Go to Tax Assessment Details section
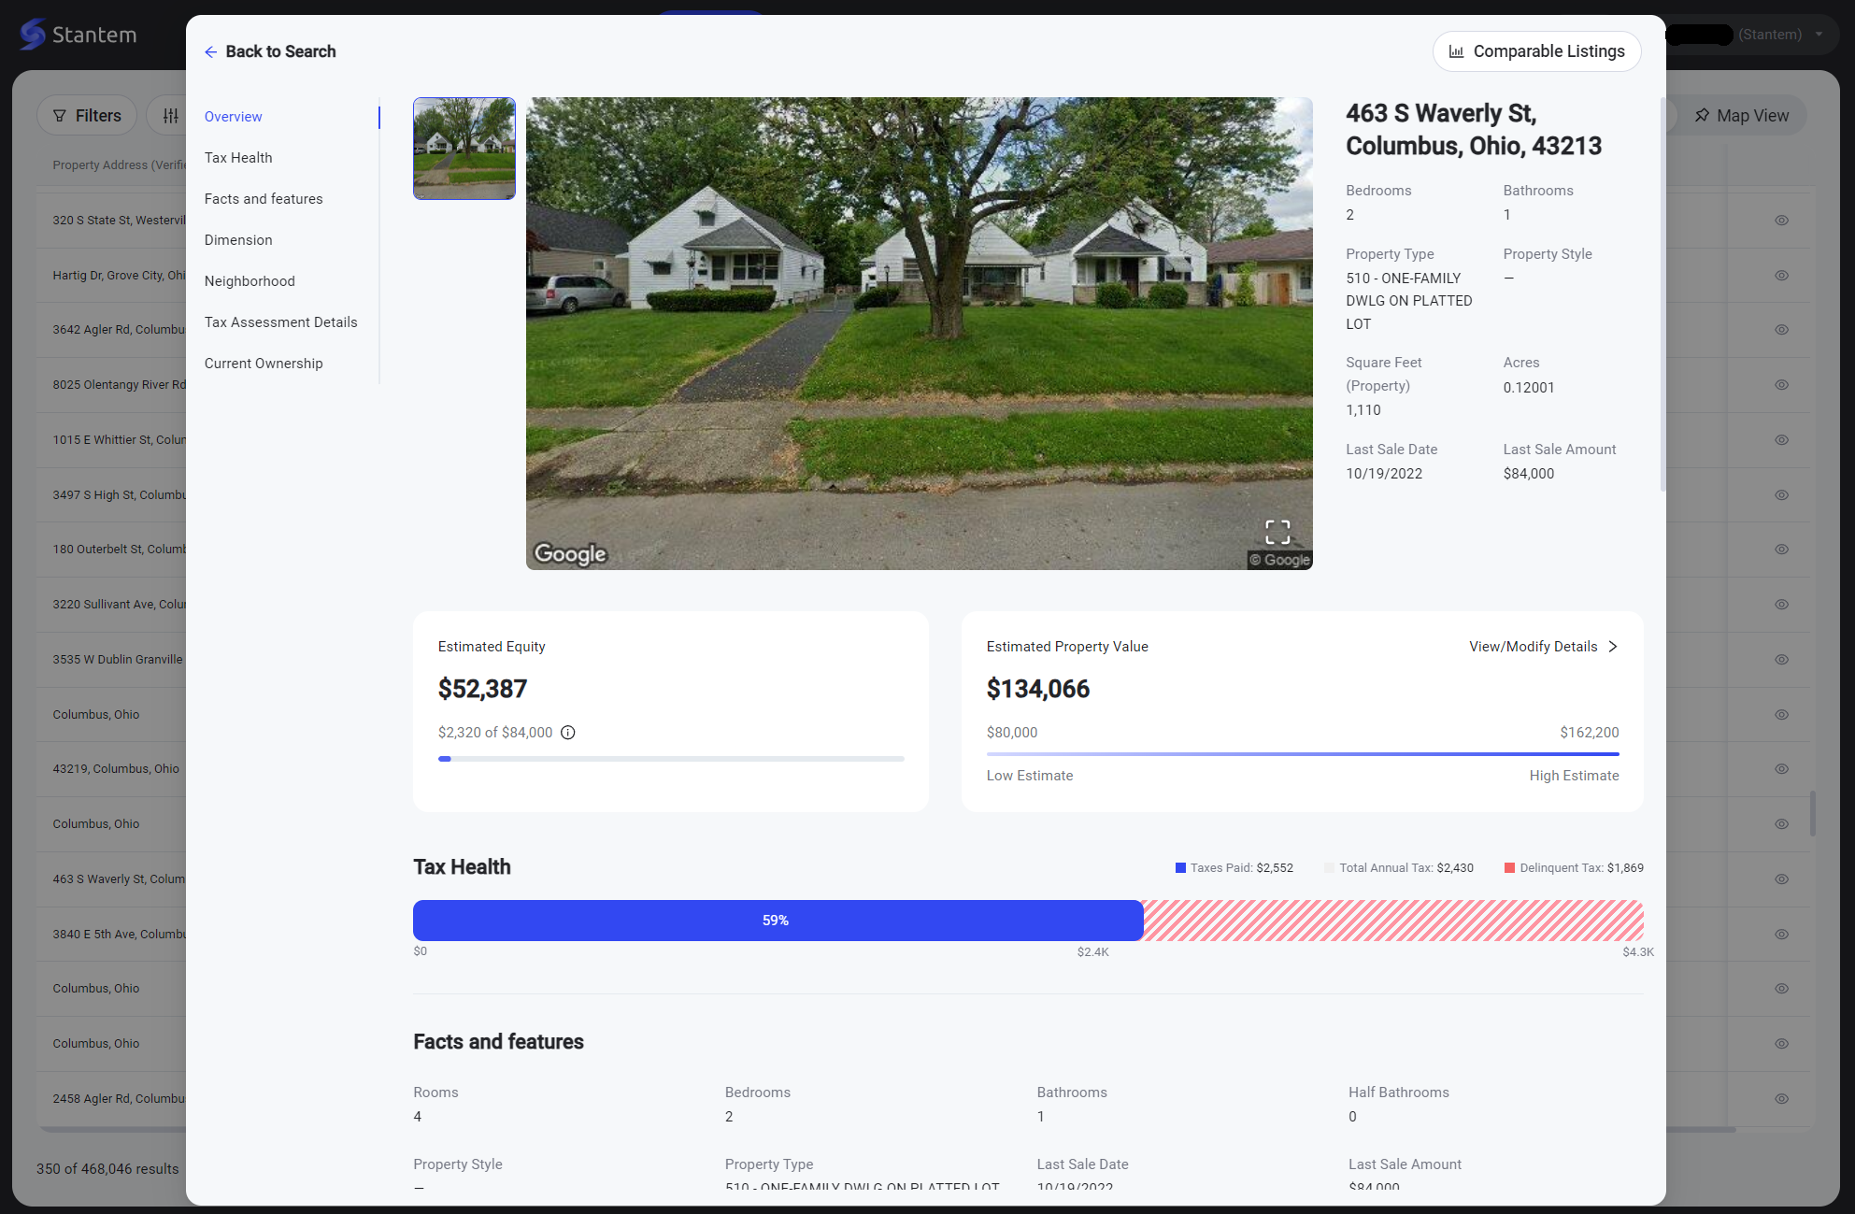 click(x=280, y=322)
